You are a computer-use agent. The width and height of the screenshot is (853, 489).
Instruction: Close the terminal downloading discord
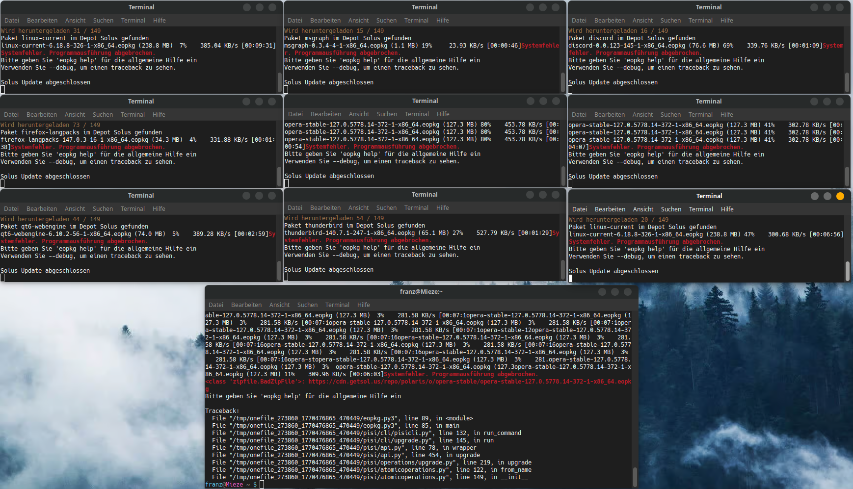(x=840, y=7)
